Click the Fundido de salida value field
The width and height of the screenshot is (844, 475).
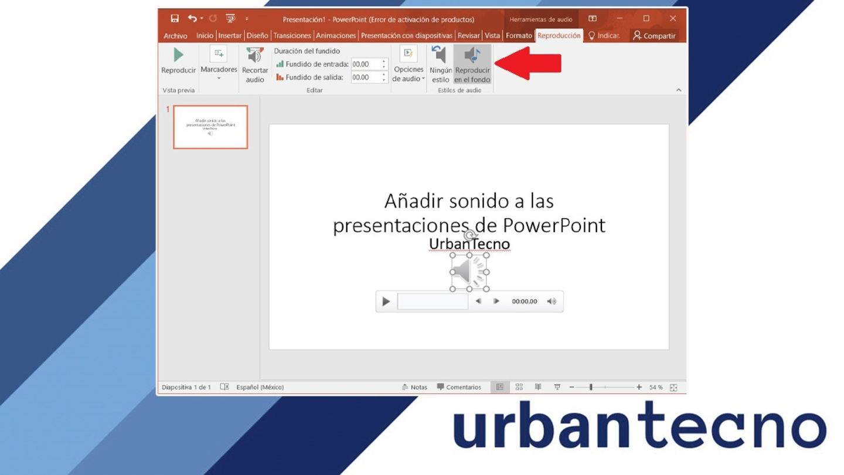365,77
